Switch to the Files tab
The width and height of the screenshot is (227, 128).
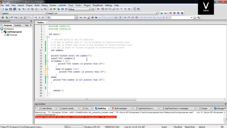click(x=27, y=25)
